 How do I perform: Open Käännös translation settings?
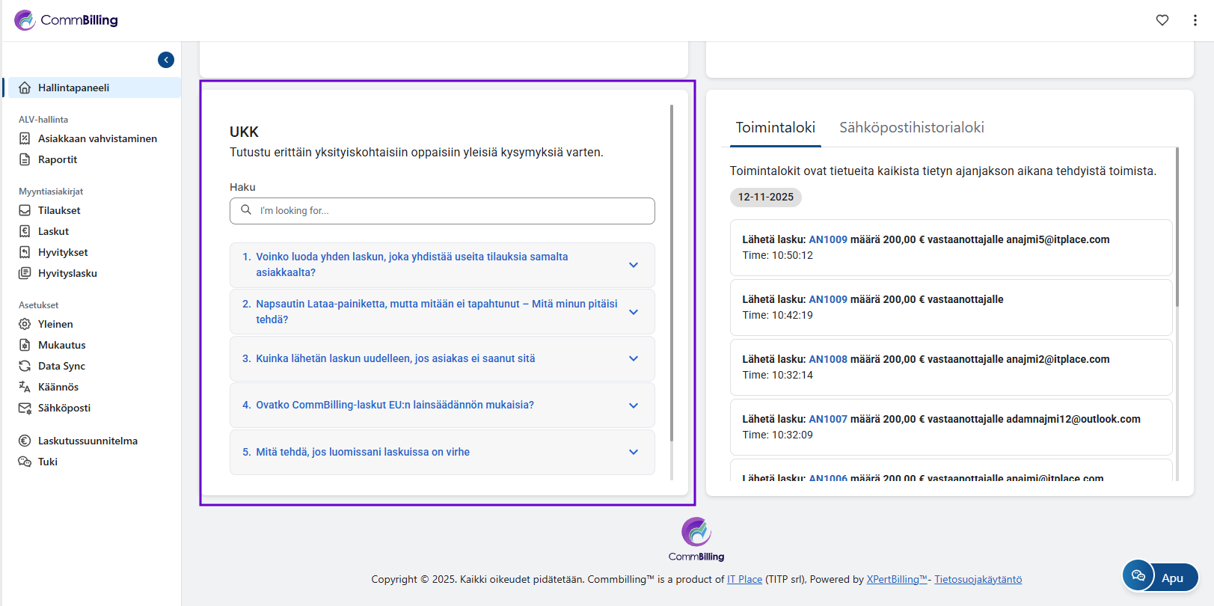[x=58, y=387]
